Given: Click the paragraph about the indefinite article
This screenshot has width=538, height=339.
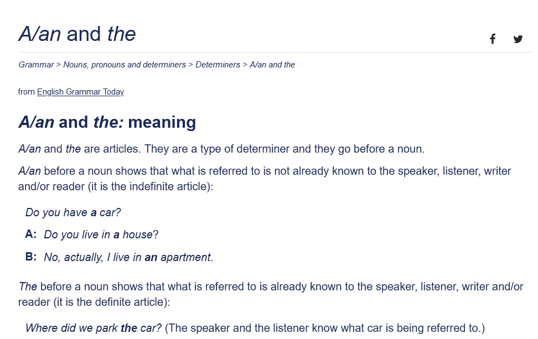Looking at the screenshot, I should [x=265, y=179].
